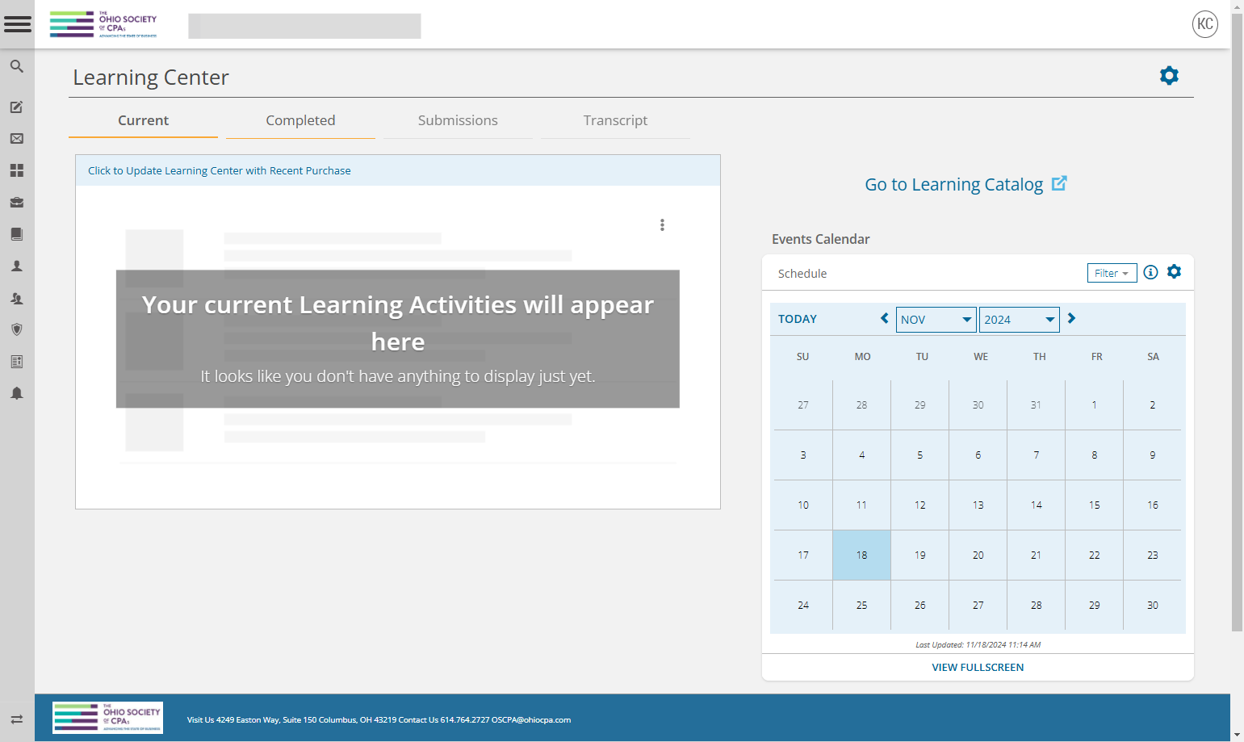
Task: Open the KC user avatar menu
Action: 1205,24
